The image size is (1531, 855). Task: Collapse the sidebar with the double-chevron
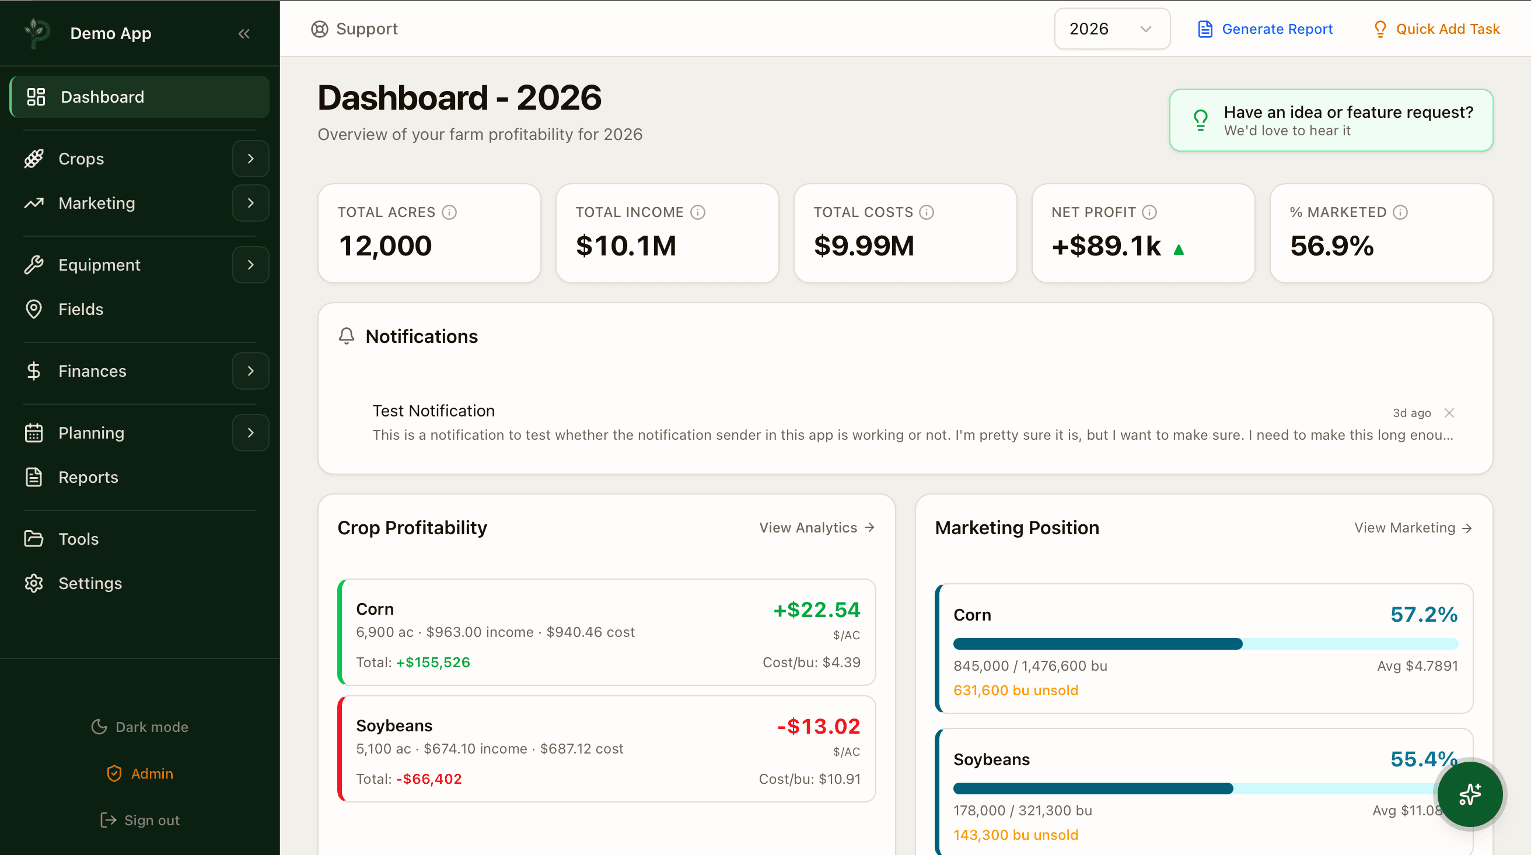(244, 33)
